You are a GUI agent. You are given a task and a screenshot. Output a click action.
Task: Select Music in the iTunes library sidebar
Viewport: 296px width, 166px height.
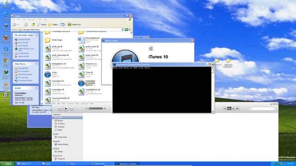[67, 118]
